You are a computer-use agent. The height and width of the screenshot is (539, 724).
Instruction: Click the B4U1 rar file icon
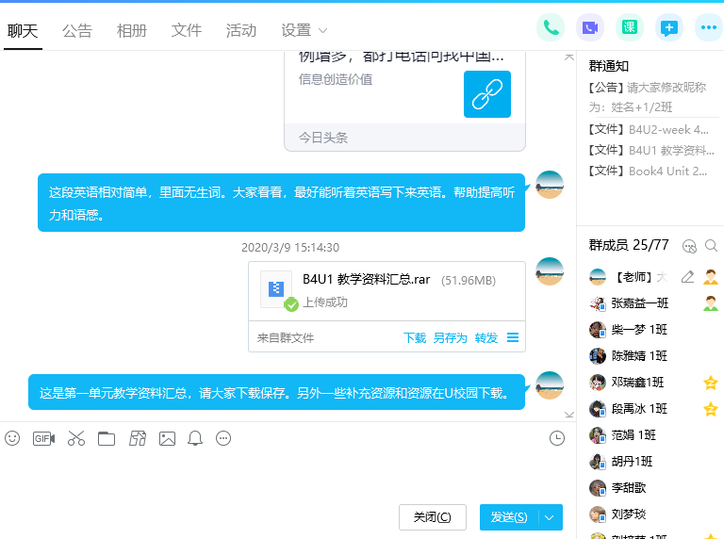coord(276,289)
